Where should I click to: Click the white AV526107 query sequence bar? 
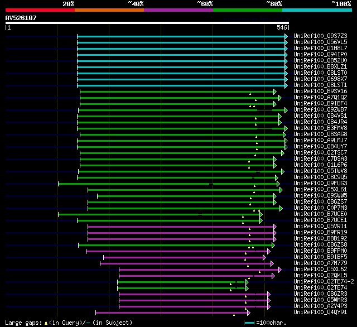147,23
